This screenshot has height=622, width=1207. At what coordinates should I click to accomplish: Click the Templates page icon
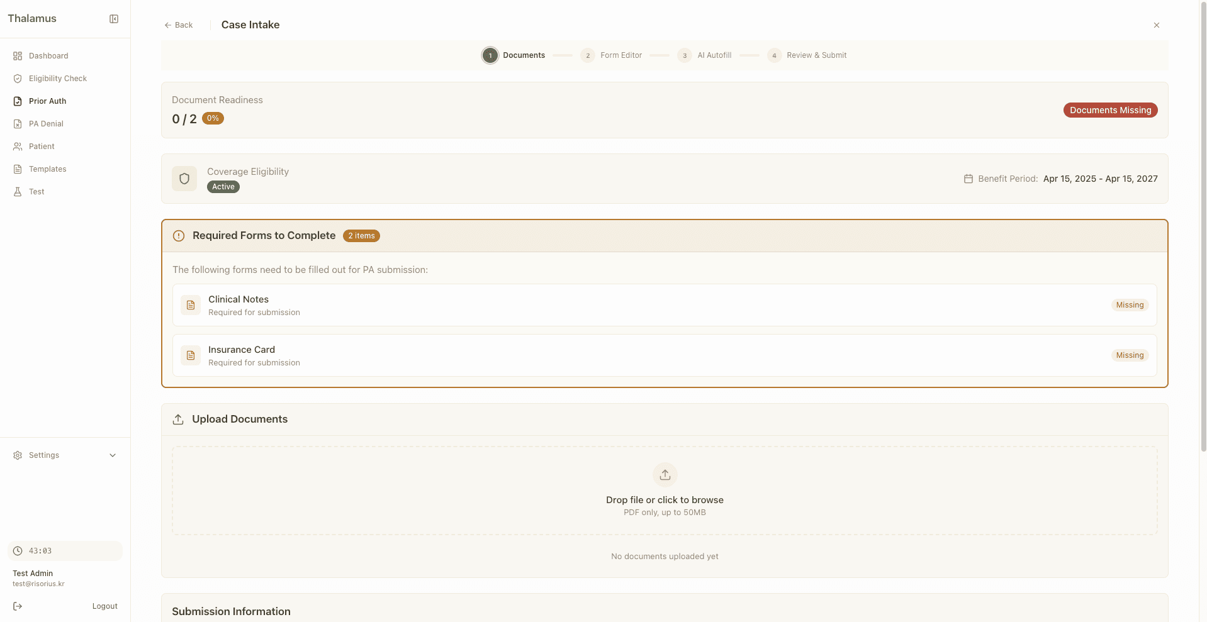coord(18,169)
